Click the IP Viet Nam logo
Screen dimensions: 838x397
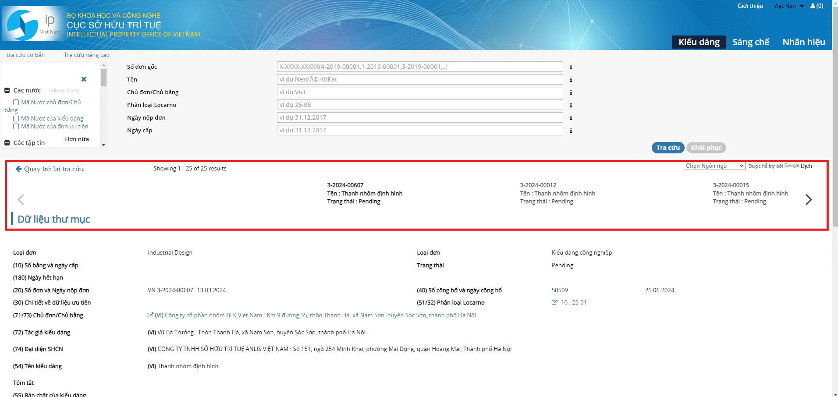[x=32, y=25]
